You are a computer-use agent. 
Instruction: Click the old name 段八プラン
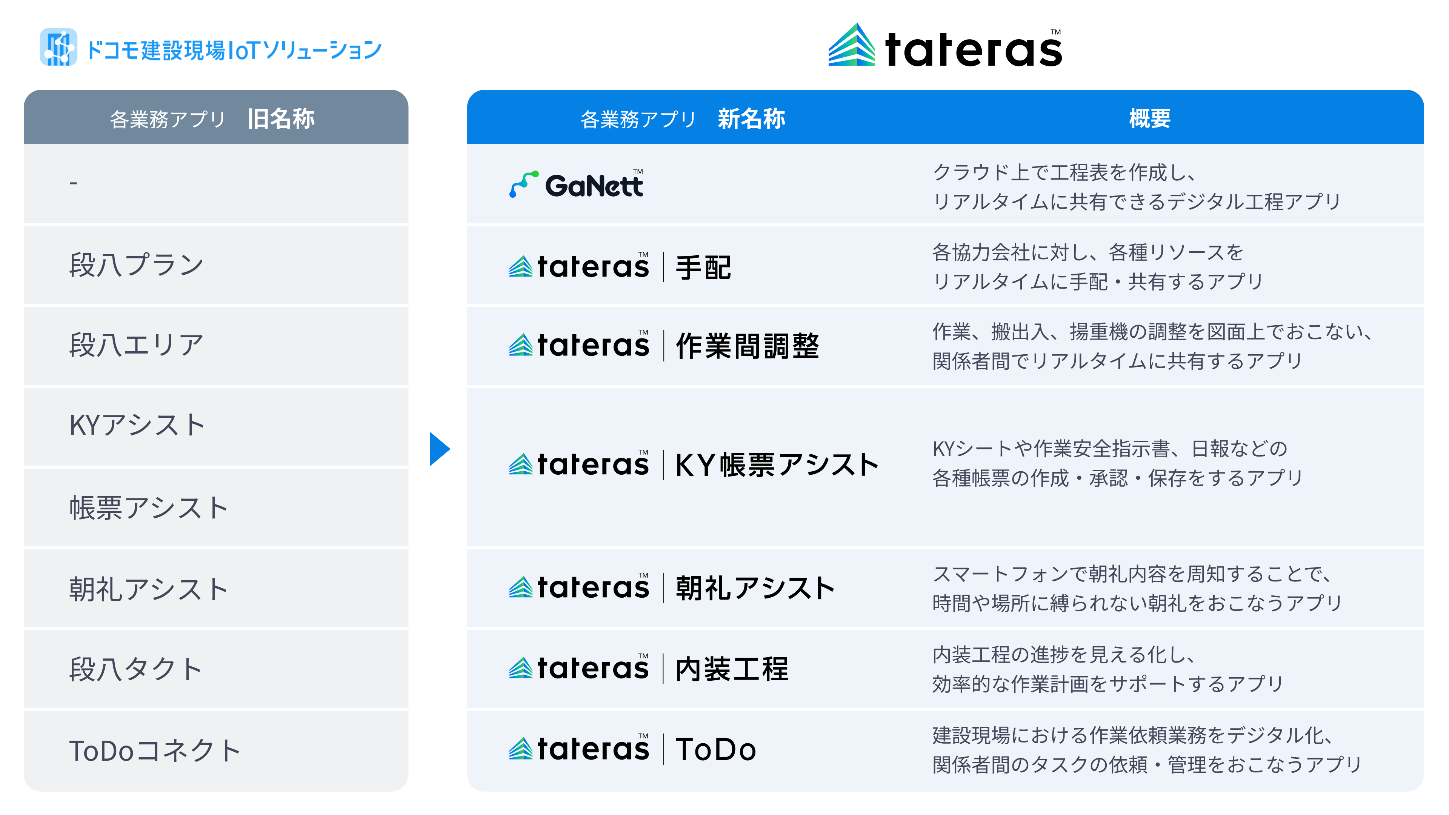[x=136, y=265]
